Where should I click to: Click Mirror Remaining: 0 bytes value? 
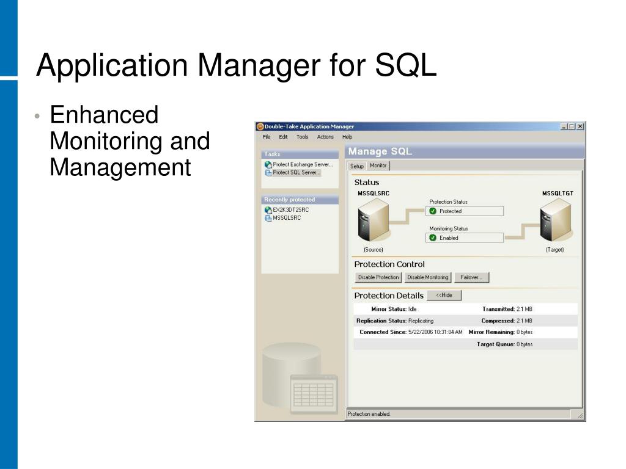click(x=524, y=332)
